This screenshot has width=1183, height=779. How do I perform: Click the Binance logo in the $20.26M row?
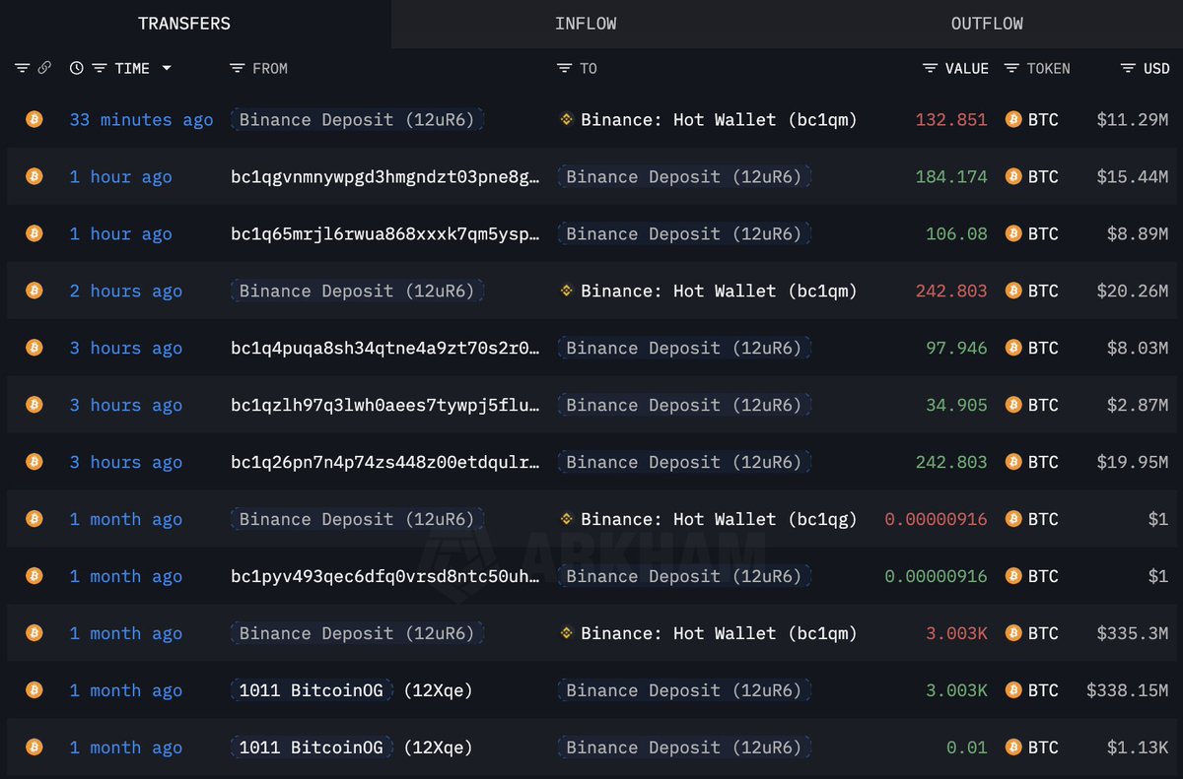coord(567,291)
